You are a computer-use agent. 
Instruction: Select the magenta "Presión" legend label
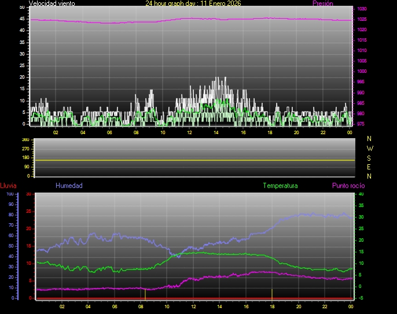(322, 3)
